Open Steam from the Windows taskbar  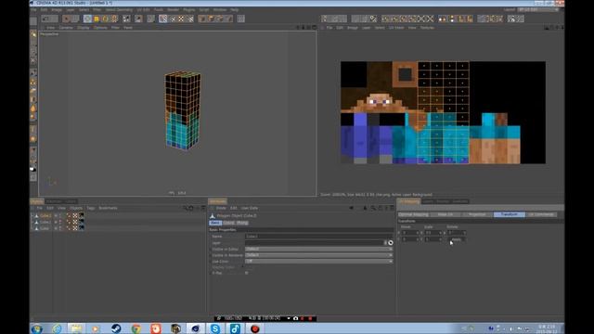(116, 328)
